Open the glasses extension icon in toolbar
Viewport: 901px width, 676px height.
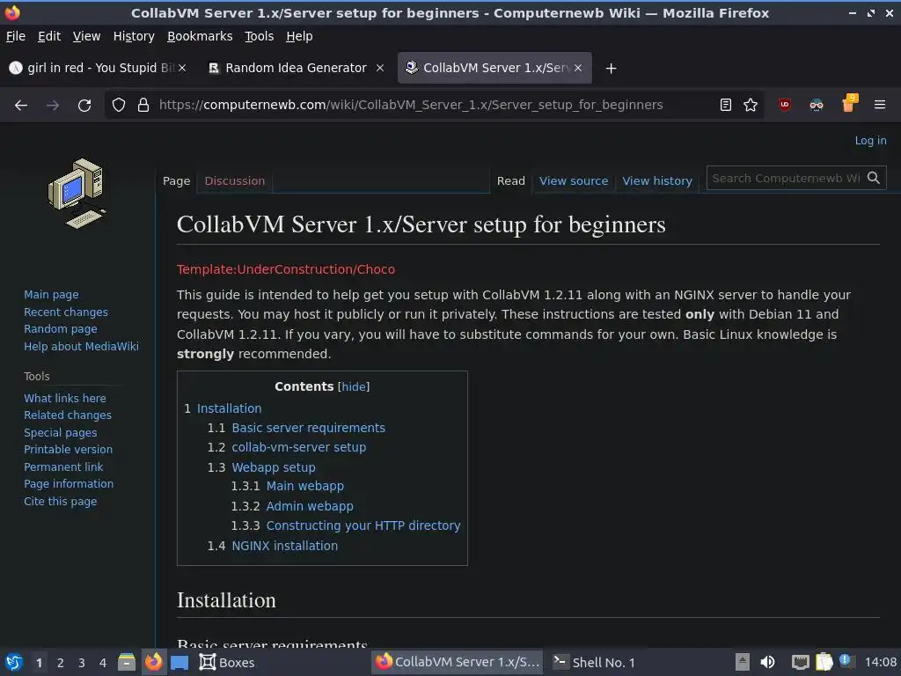pos(816,105)
